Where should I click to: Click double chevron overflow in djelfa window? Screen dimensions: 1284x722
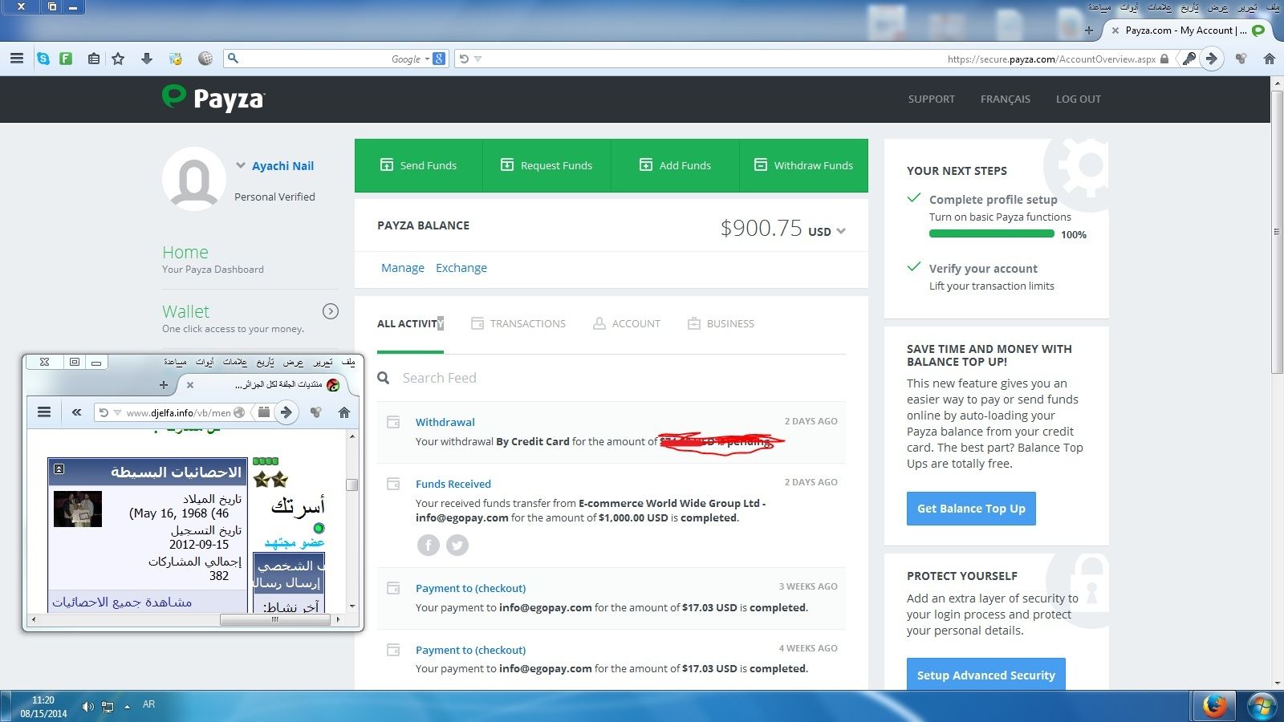(76, 412)
